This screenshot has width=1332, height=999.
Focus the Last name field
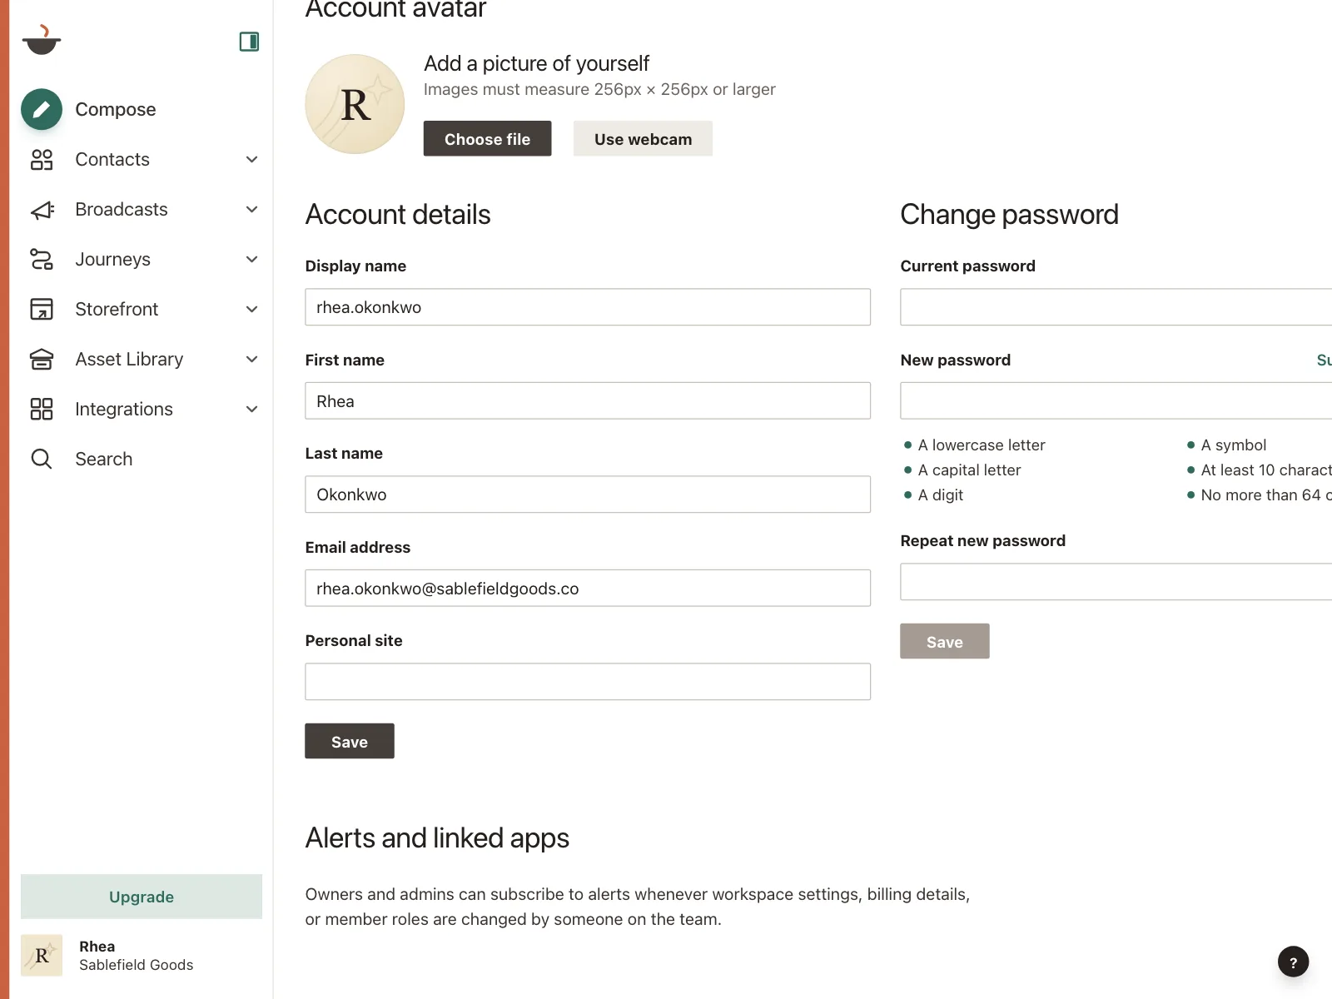[x=588, y=495]
